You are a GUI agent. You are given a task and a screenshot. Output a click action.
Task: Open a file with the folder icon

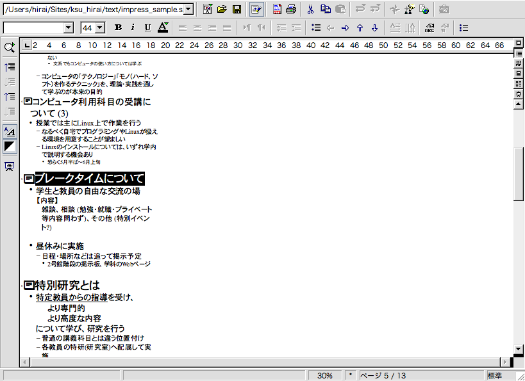(x=222, y=9)
